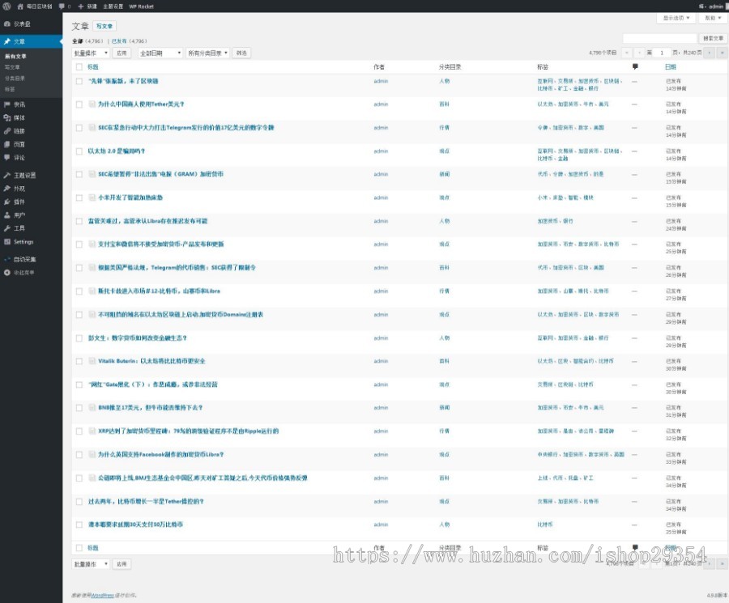The width and height of the screenshot is (729, 603).
Task: Open the WordPress logo menu in admin bar
Action: (x=6, y=6)
